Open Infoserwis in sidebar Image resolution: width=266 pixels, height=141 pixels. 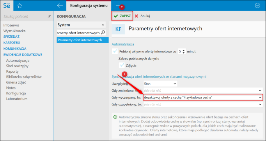pyautogui.click(x=11, y=25)
